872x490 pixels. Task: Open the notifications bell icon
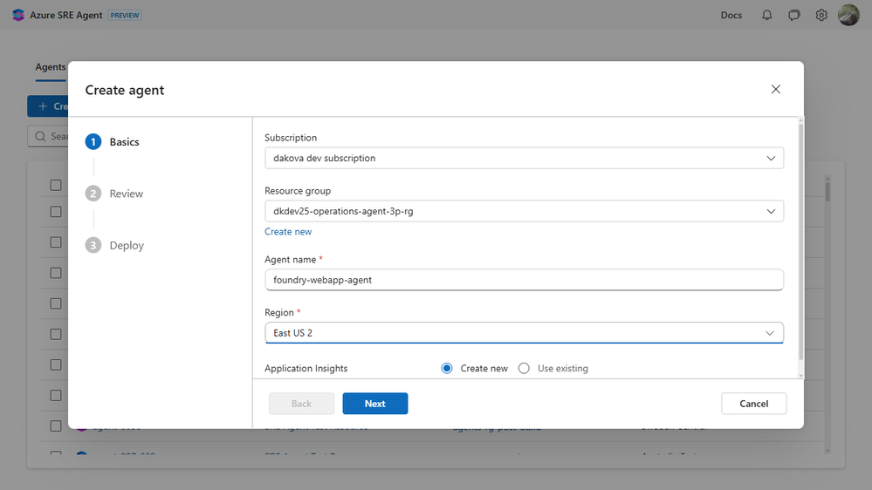767,15
